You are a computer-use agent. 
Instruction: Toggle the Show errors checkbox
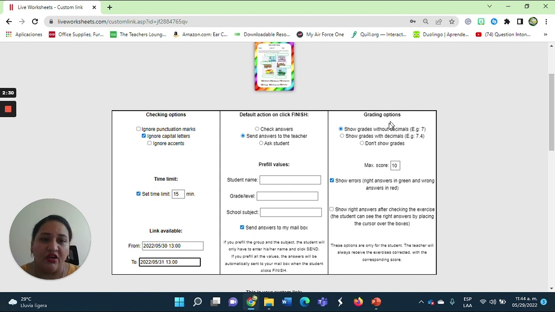(332, 180)
